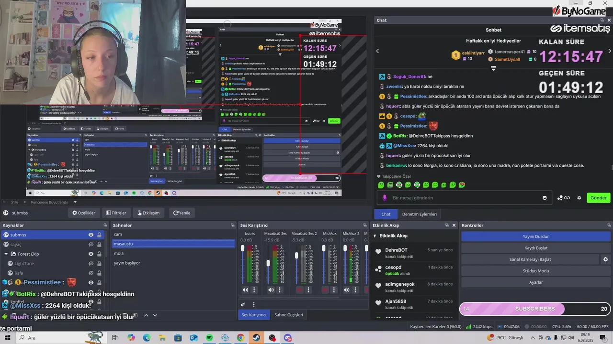
Task: Enable Stüdyo Modu
Action: coord(536,271)
